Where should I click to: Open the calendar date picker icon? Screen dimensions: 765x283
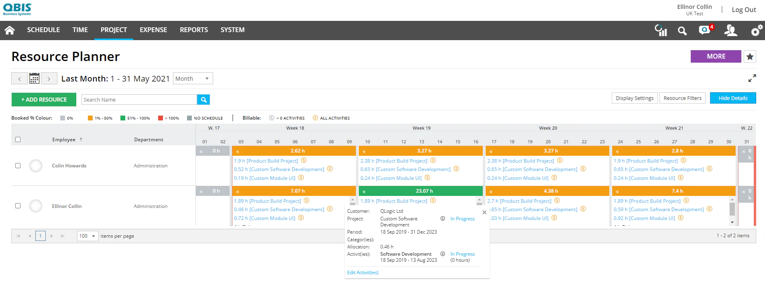[x=35, y=78]
